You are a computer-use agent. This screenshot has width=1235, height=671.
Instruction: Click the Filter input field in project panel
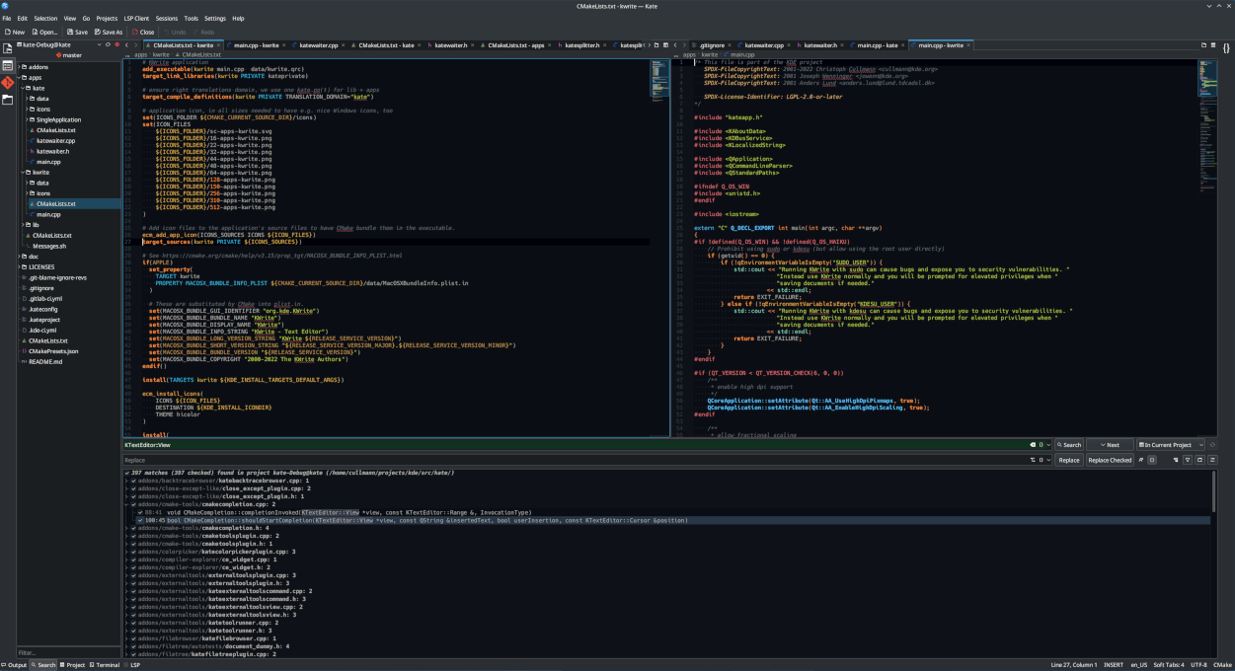click(x=67, y=652)
